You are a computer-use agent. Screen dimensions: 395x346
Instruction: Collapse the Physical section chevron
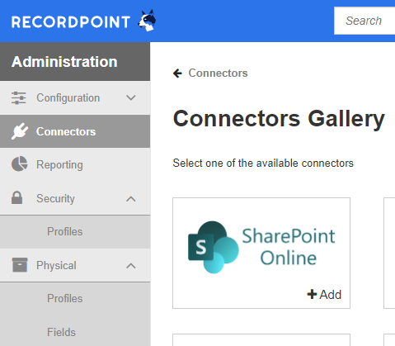click(131, 266)
